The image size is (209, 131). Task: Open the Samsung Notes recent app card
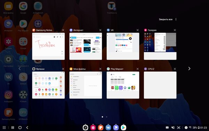click(48, 46)
